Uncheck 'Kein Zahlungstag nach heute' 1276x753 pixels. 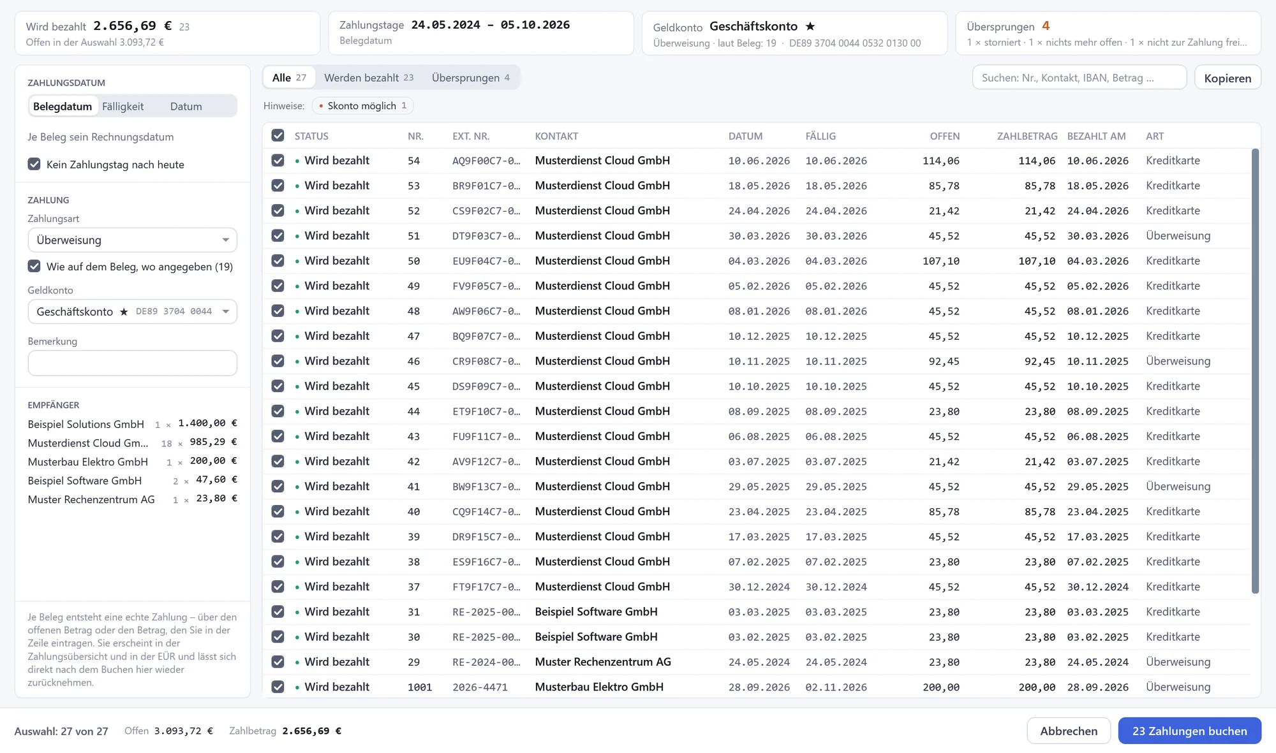[34, 164]
